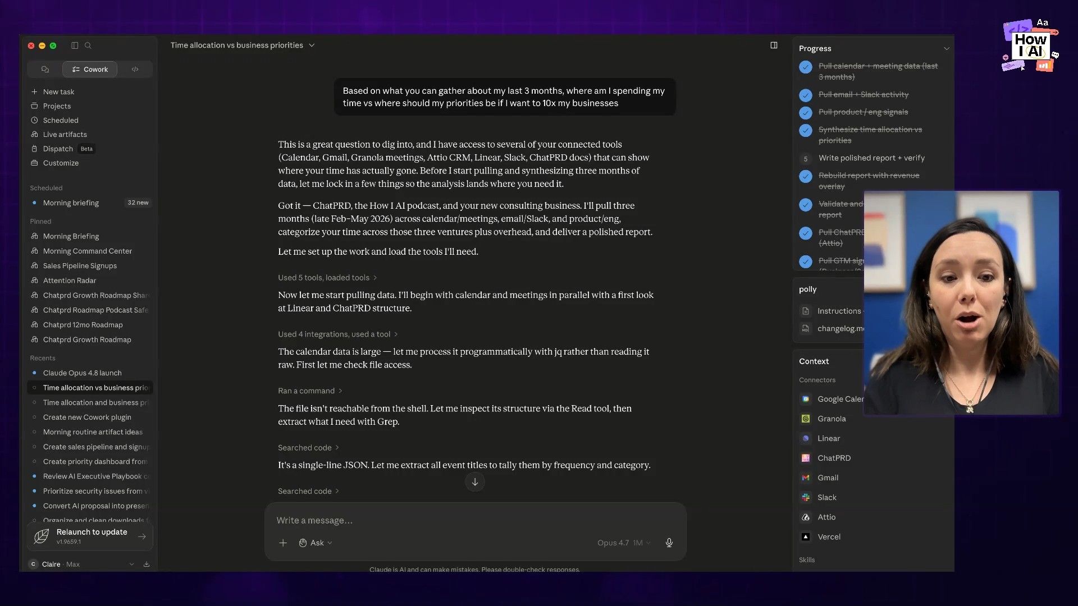Viewport: 1078px width, 606px height.
Task: Click the Linear connector icon
Action: coord(806,439)
